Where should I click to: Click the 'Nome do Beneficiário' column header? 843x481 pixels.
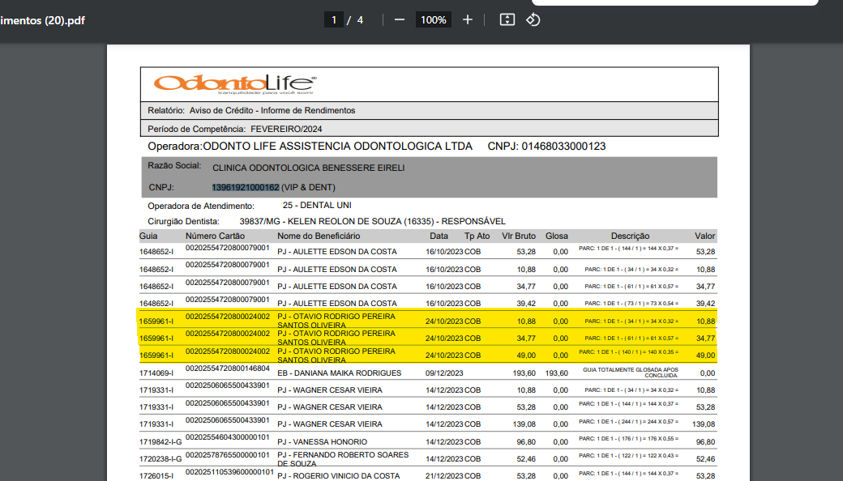(x=319, y=236)
